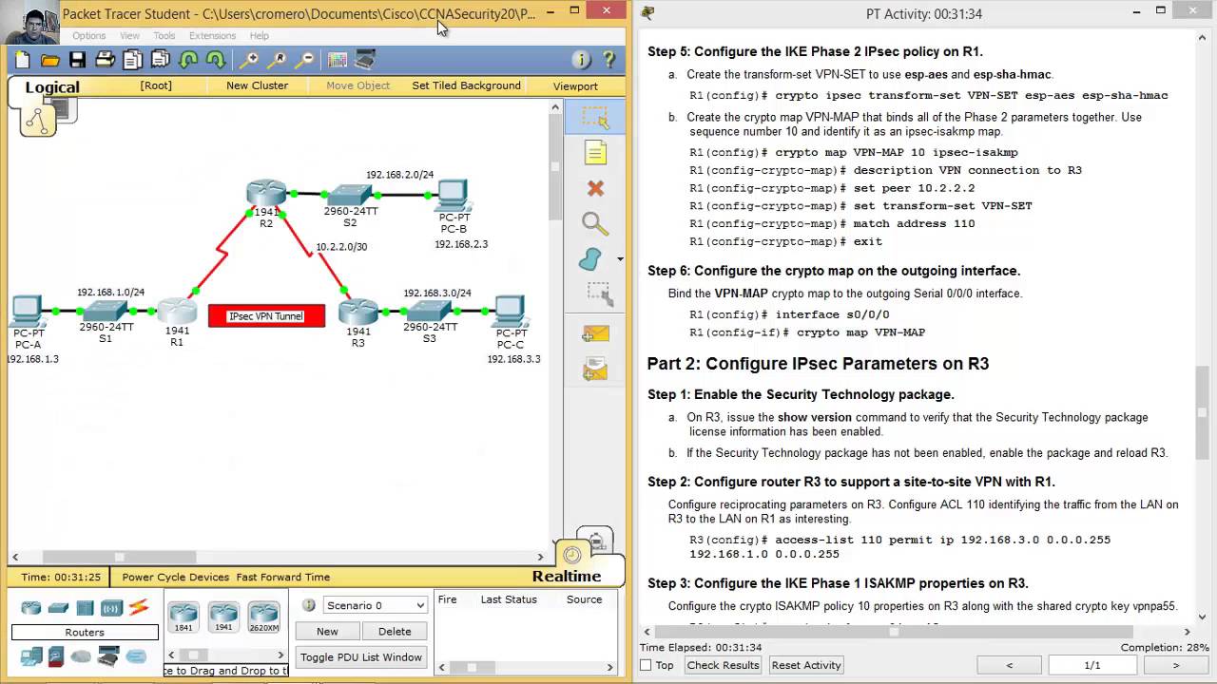Open the Tools menu
The width and height of the screenshot is (1217, 684).
point(164,36)
